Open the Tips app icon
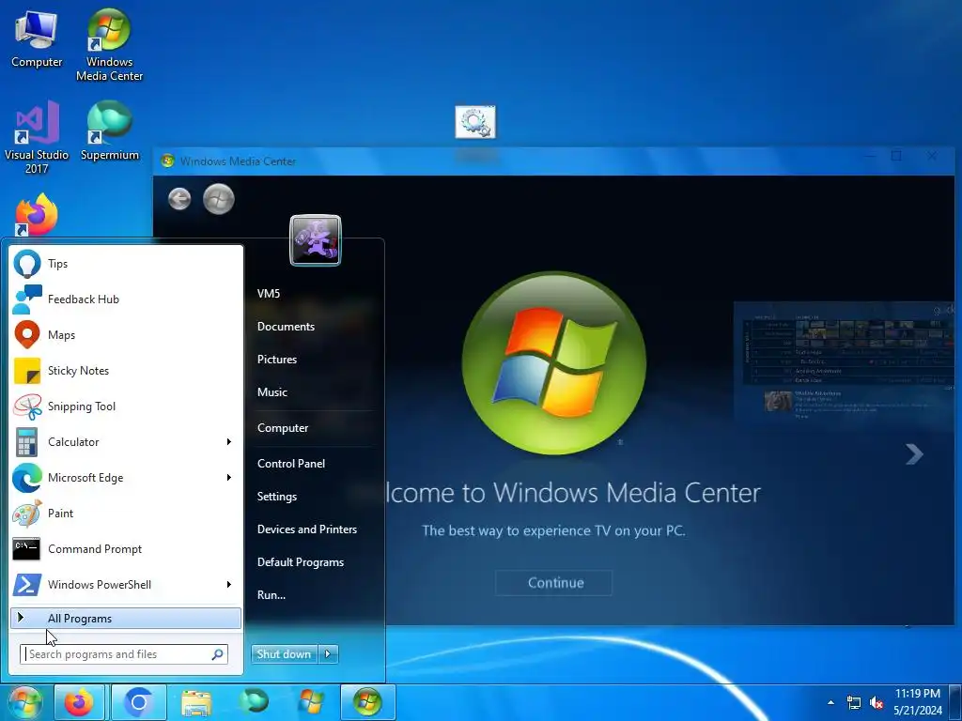 (27, 264)
